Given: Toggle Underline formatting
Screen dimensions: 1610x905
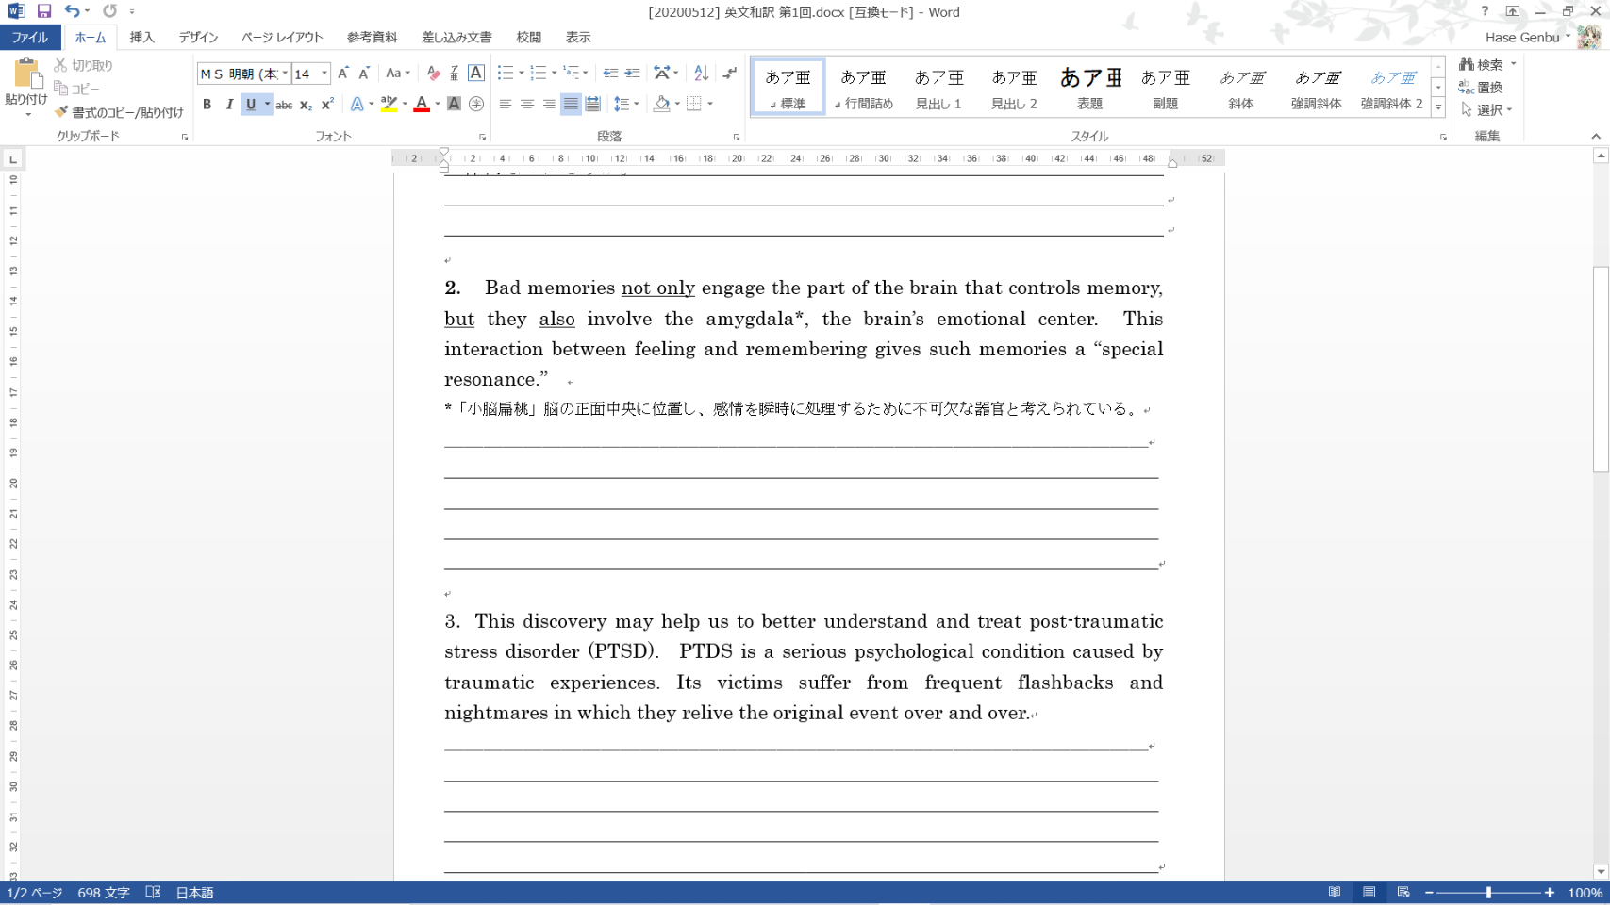Looking at the screenshot, I should 251,104.
